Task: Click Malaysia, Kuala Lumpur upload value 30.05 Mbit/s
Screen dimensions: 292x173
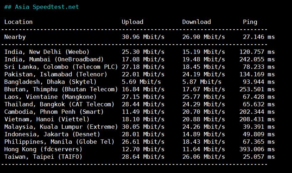Action: [143, 127]
